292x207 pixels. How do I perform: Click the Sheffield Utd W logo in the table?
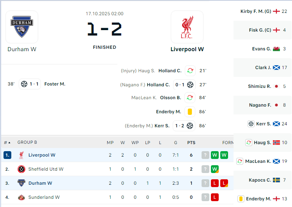21,169
